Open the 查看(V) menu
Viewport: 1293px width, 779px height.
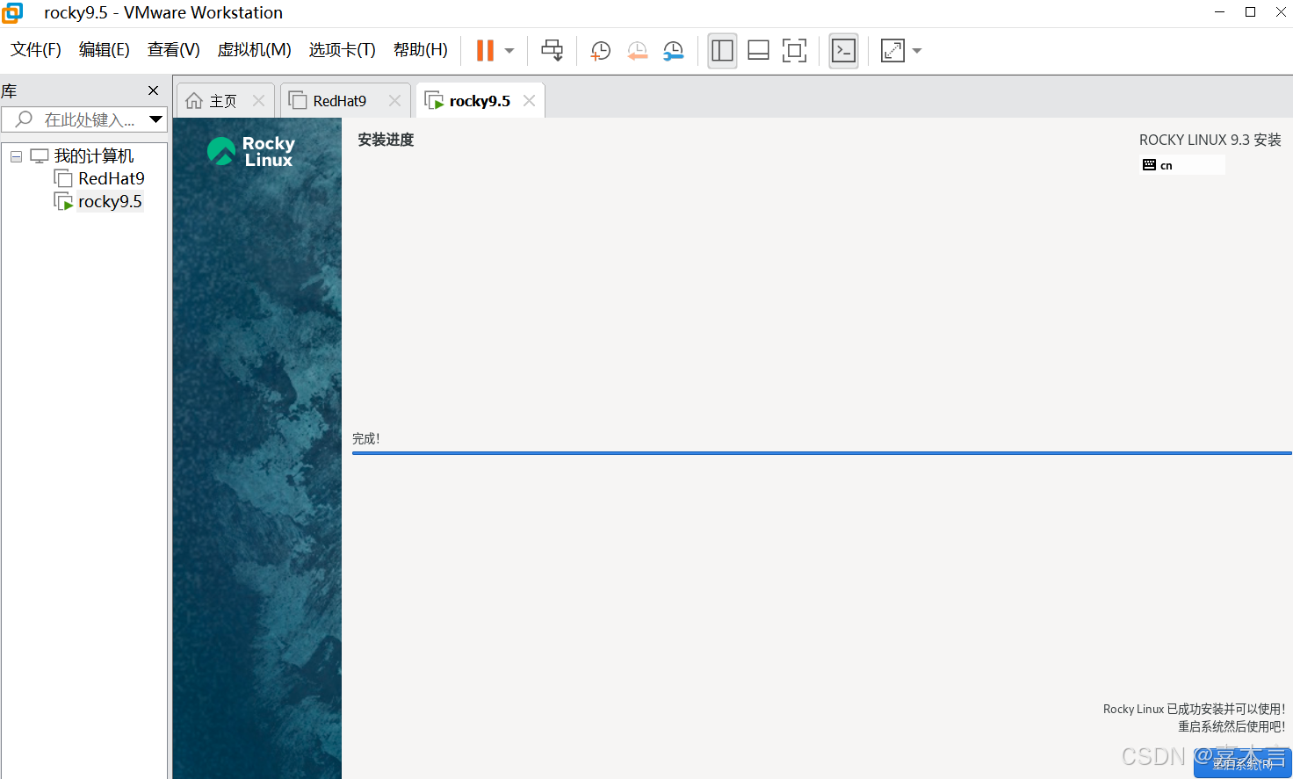click(174, 50)
